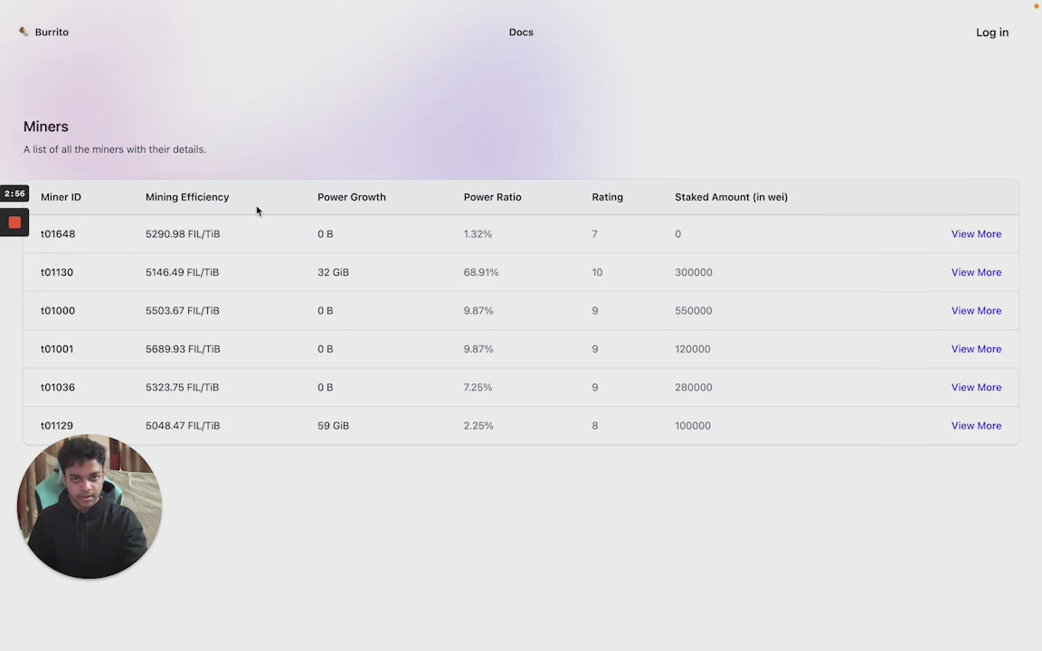
Task: Click the 68.91% power ratio cell
Action: 481,272
